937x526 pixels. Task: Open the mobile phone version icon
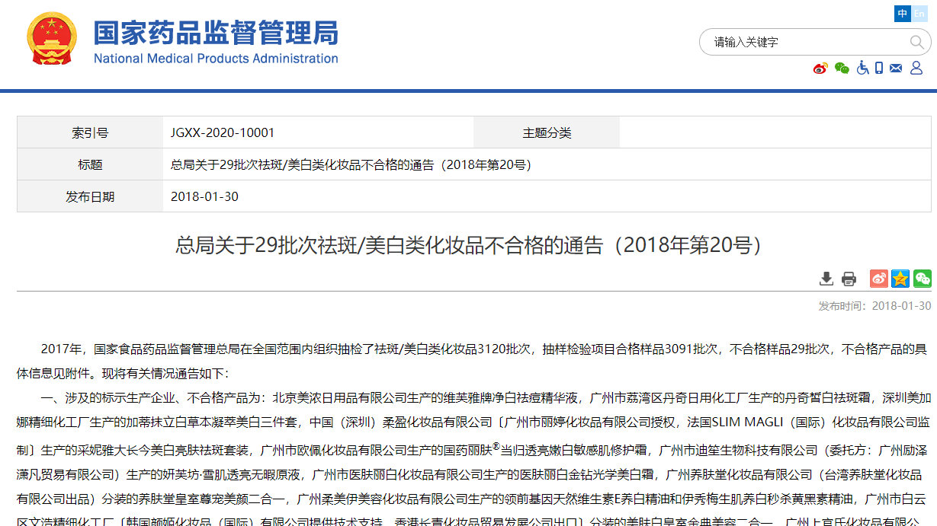[879, 68]
